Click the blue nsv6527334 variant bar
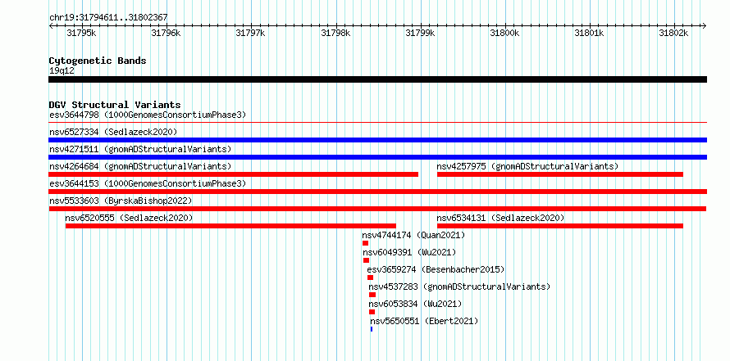Screen dimensions: 730x361 [x=377, y=140]
